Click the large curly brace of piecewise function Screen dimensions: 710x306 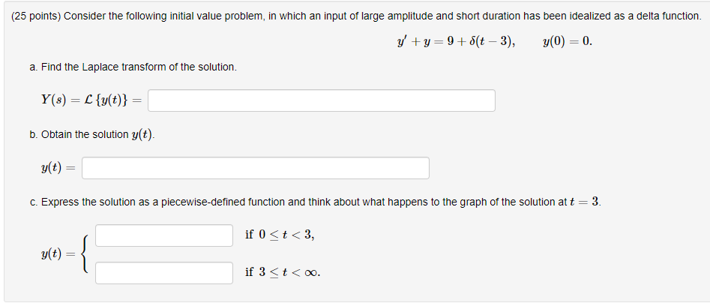85,254
